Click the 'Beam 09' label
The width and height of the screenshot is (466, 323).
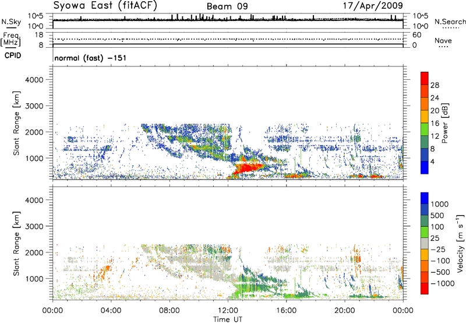coord(227,6)
